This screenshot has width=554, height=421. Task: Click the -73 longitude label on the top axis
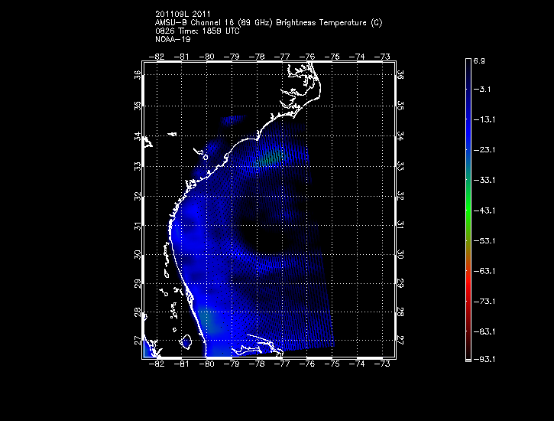pyautogui.click(x=382, y=57)
